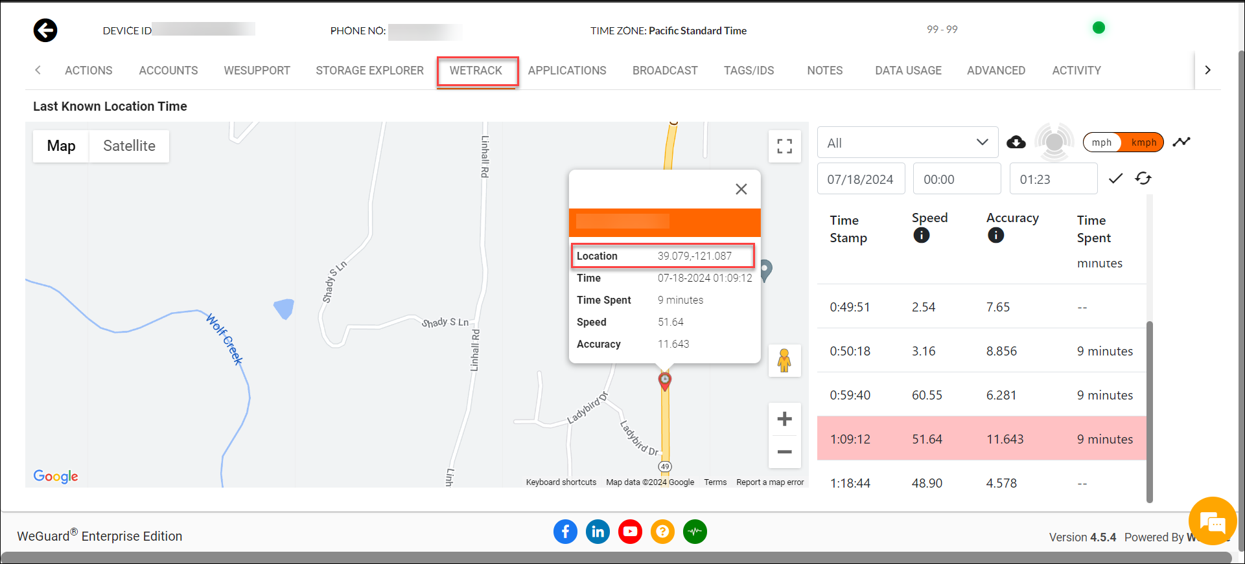Close the location info popup

(741, 189)
